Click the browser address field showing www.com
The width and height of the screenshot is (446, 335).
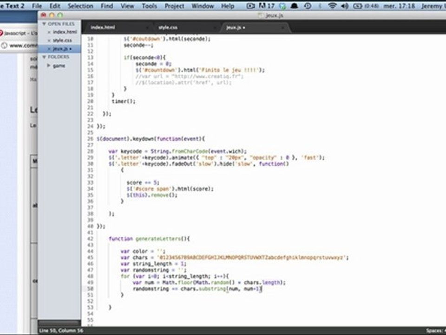(23, 46)
